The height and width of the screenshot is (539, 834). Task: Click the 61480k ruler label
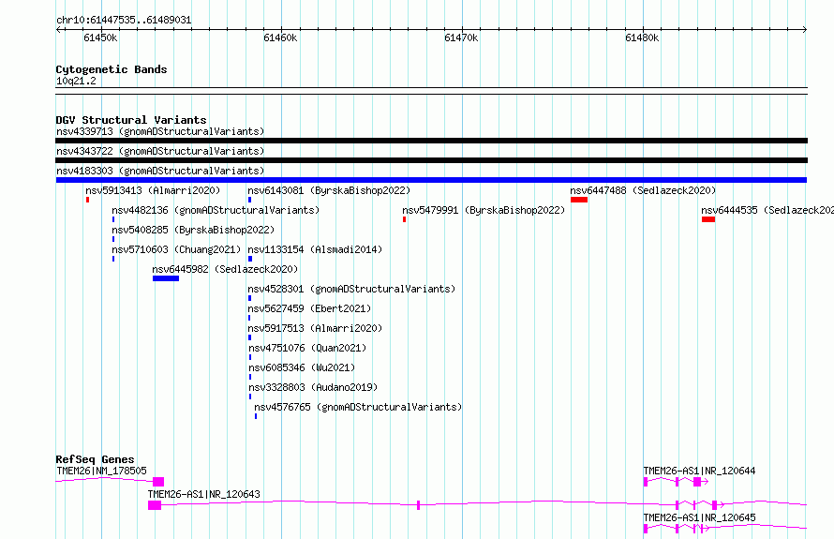point(642,37)
